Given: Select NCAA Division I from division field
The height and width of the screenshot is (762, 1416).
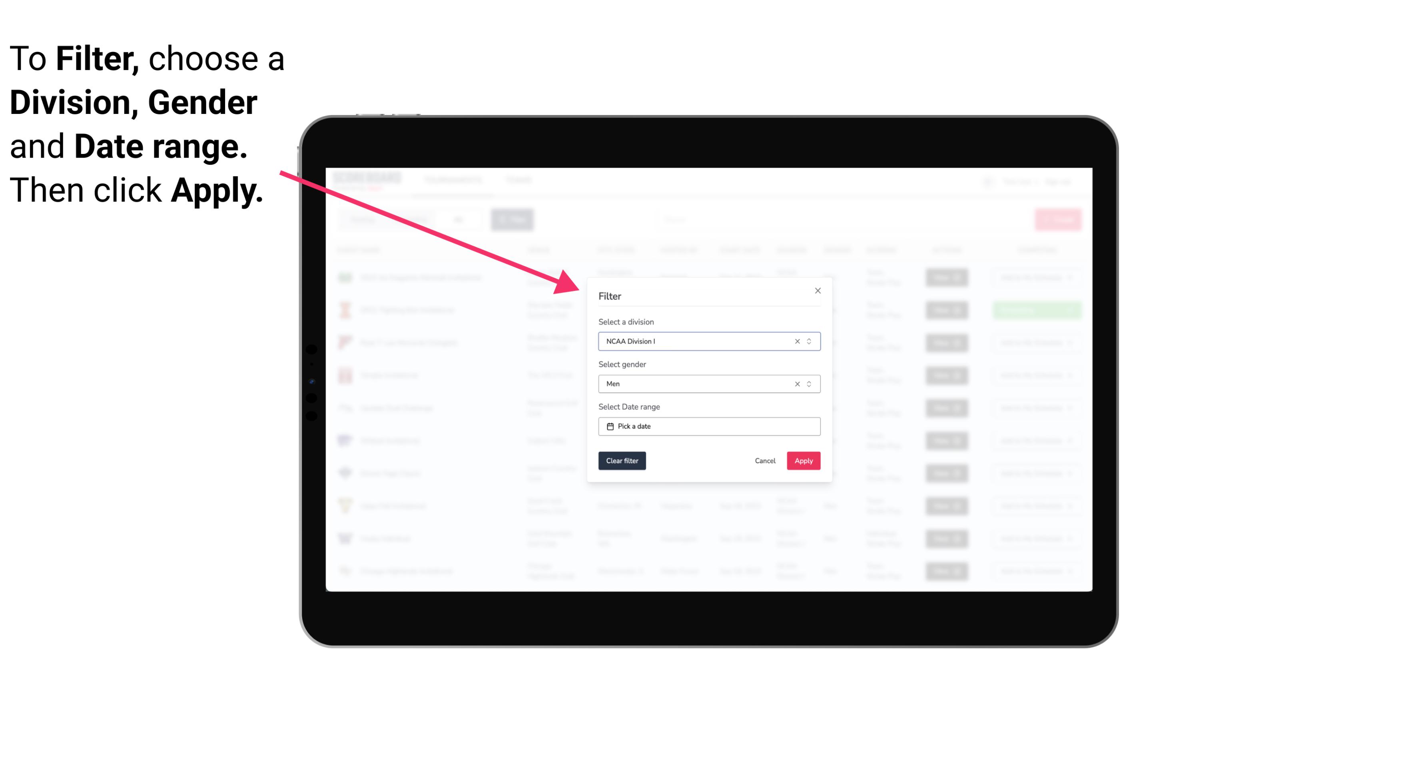Looking at the screenshot, I should point(708,341).
